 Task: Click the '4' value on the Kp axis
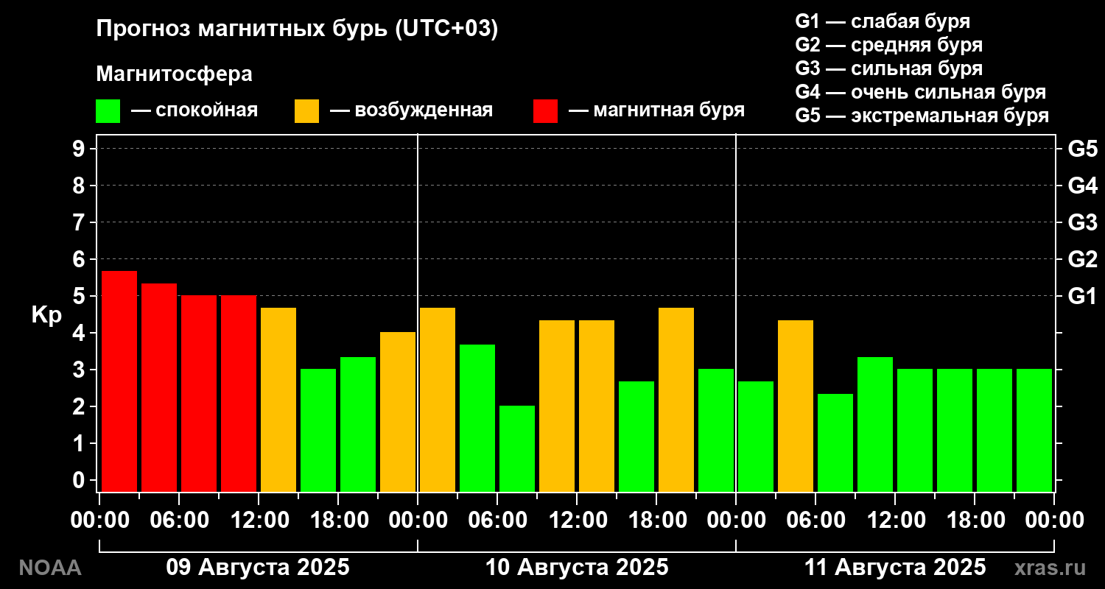pos(80,333)
